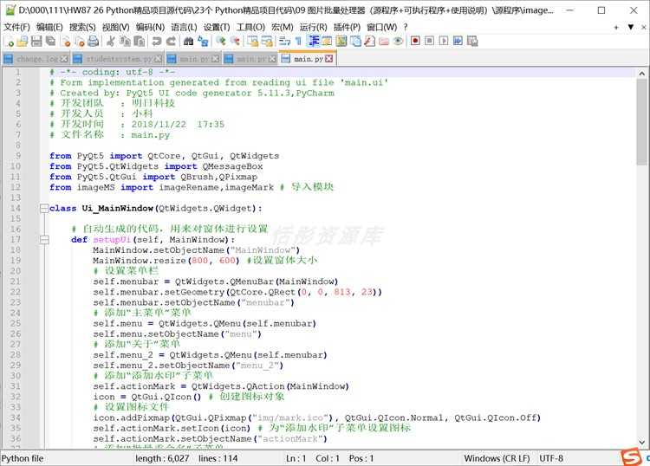Click the vertical scrollbar thumb
This screenshot has height=466, width=650.
pyautogui.click(x=641, y=122)
